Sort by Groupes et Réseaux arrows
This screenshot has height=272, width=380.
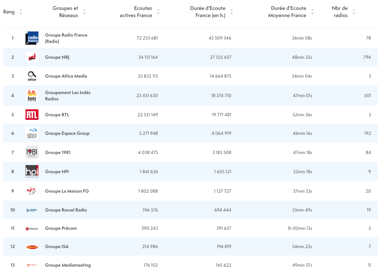point(84,12)
